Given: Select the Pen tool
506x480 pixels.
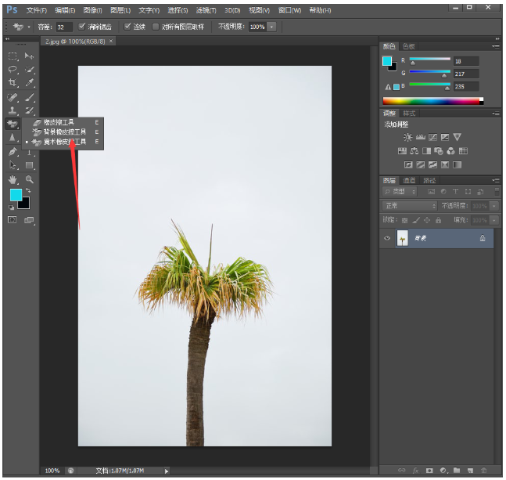Looking at the screenshot, I should coord(13,152).
